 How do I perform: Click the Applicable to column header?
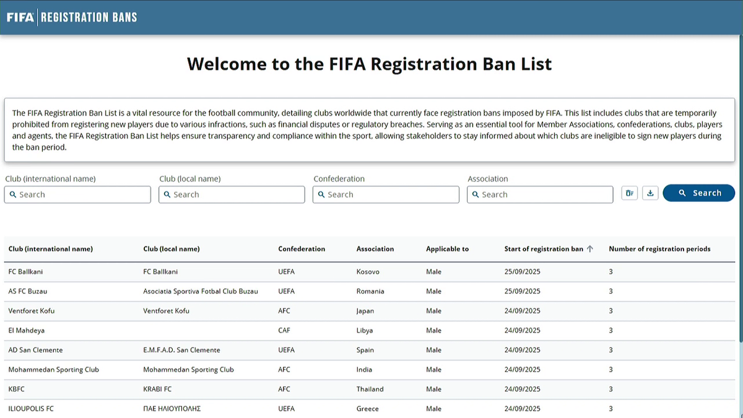tap(447, 249)
